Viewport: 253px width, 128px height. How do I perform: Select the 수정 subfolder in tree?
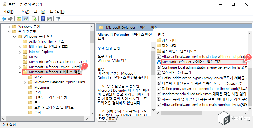tap(38, 112)
